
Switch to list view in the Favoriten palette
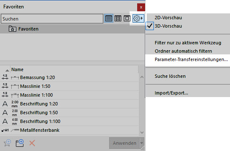coord(109,18)
